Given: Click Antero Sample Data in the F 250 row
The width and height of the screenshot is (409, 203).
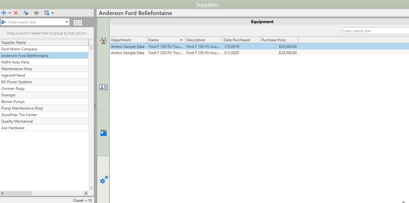Looking at the screenshot, I should pyautogui.click(x=128, y=53).
